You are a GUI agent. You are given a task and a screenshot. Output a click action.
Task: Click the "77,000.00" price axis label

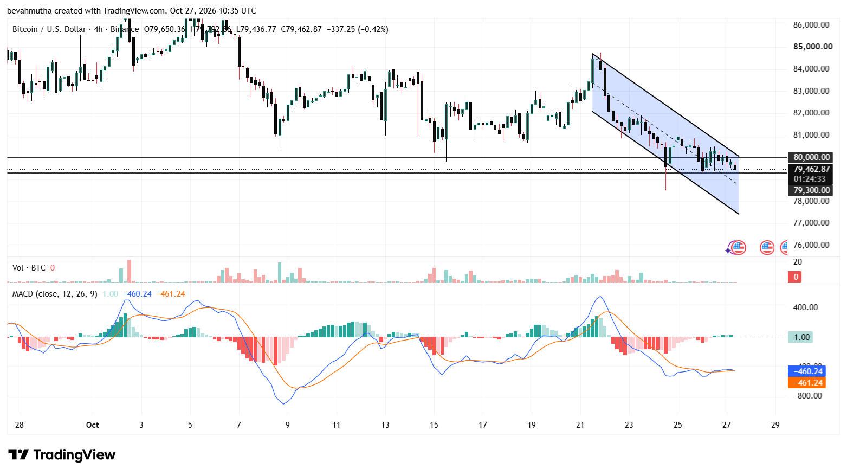click(x=811, y=223)
